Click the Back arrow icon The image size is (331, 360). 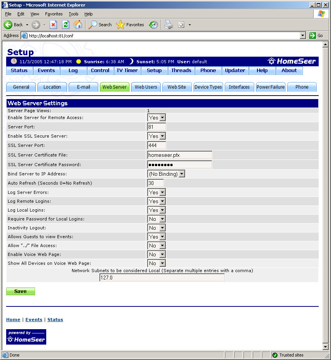[8, 25]
